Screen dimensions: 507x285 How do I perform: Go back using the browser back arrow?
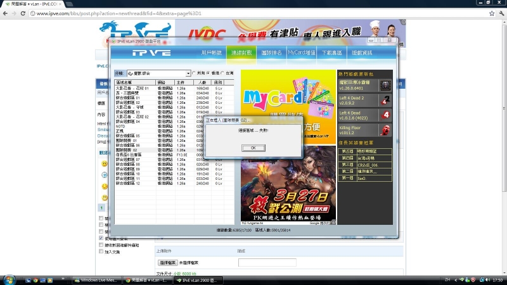5,13
